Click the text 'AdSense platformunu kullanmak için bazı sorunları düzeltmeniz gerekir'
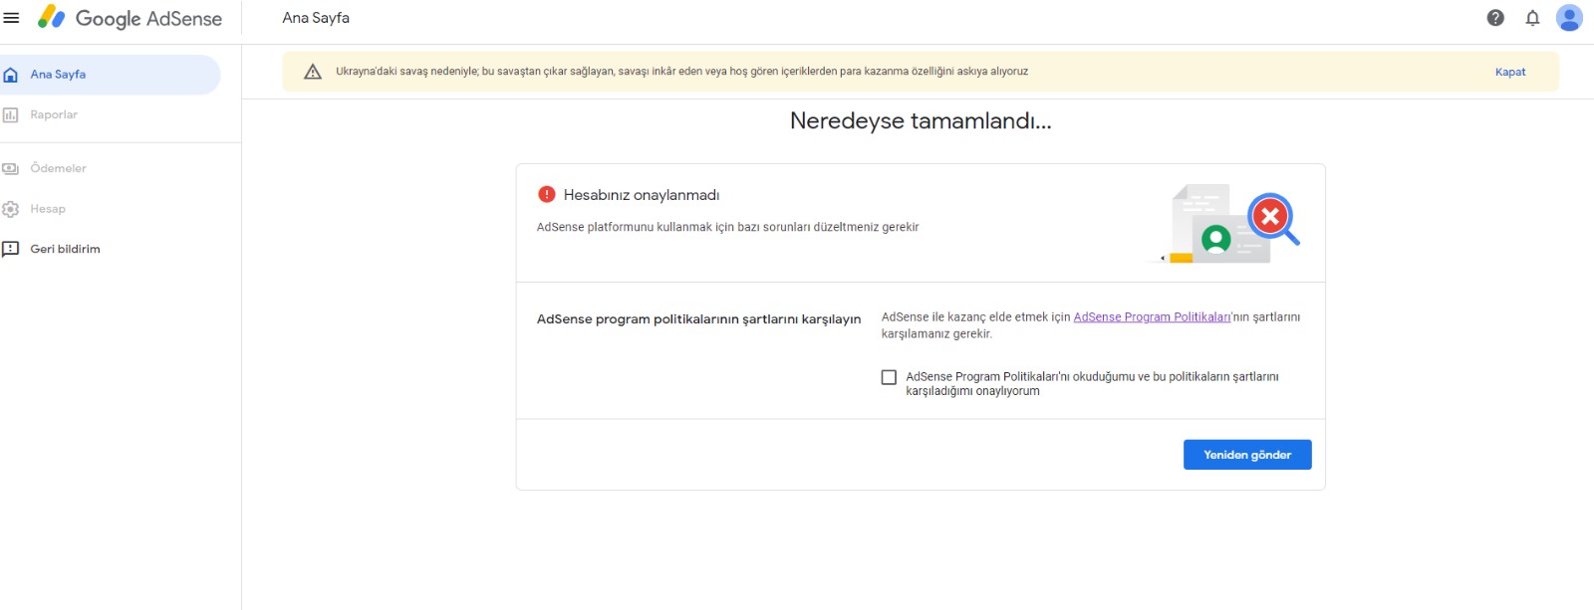Image resolution: width=1594 pixels, height=610 pixels. tap(727, 228)
